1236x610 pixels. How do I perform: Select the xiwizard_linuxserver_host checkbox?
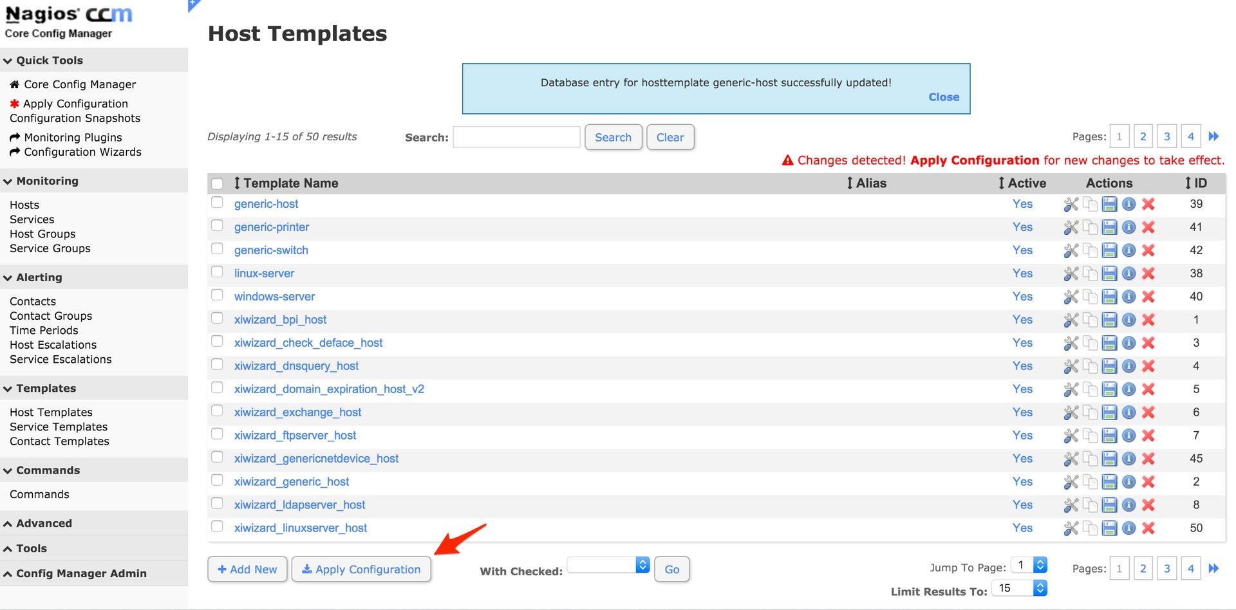pos(218,527)
